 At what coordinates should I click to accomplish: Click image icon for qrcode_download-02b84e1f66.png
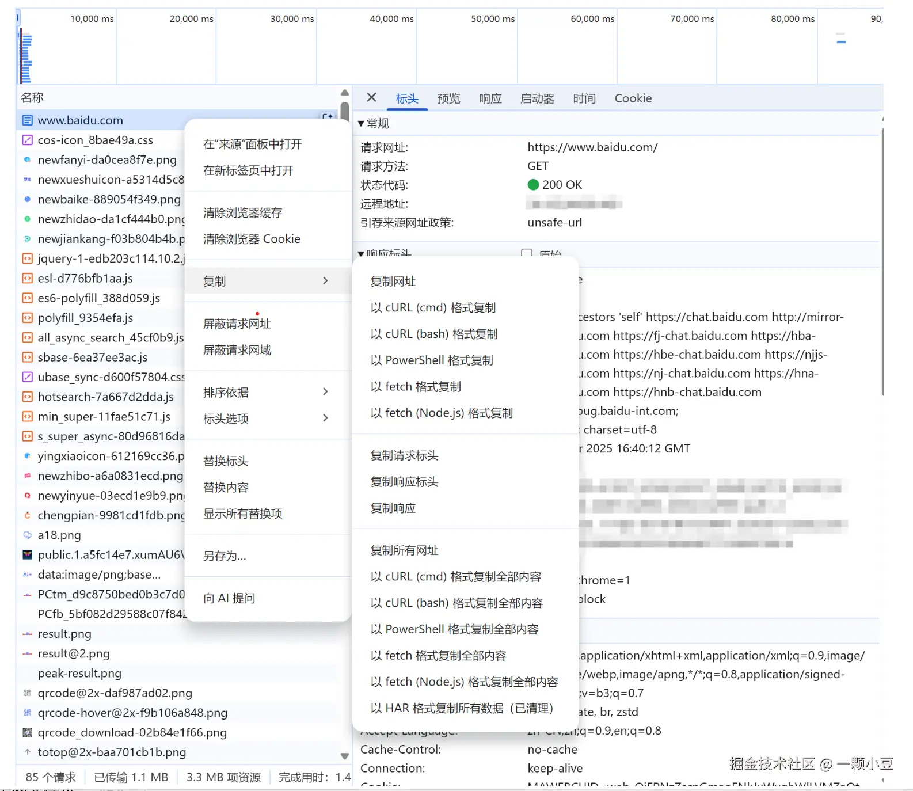(x=27, y=732)
